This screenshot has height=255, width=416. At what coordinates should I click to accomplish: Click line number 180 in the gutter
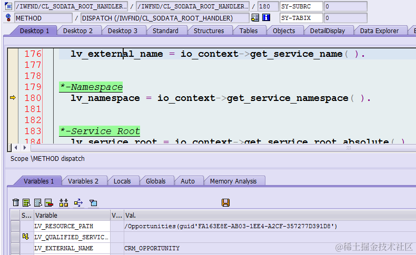pyautogui.click(x=33, y=98)
